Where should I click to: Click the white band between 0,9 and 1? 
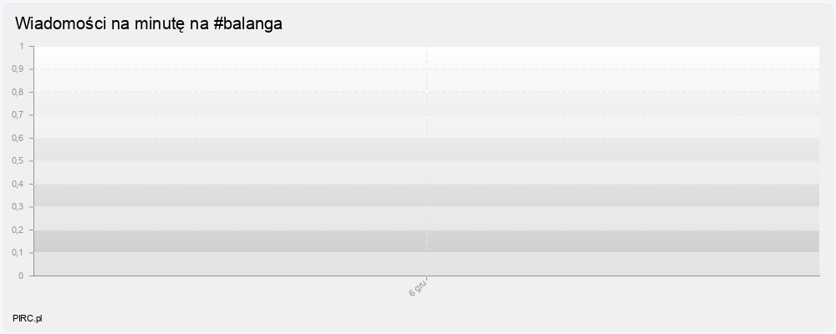(x=251, y=58)
